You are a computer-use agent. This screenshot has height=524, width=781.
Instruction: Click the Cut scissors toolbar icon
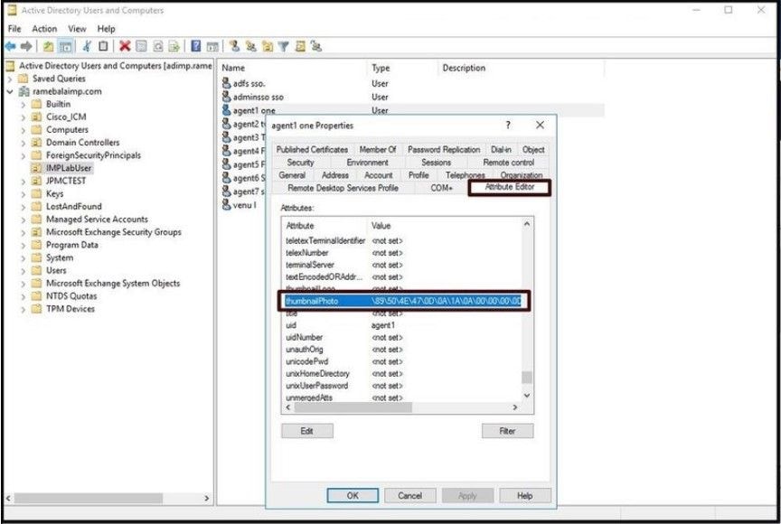tap(87, 46)
